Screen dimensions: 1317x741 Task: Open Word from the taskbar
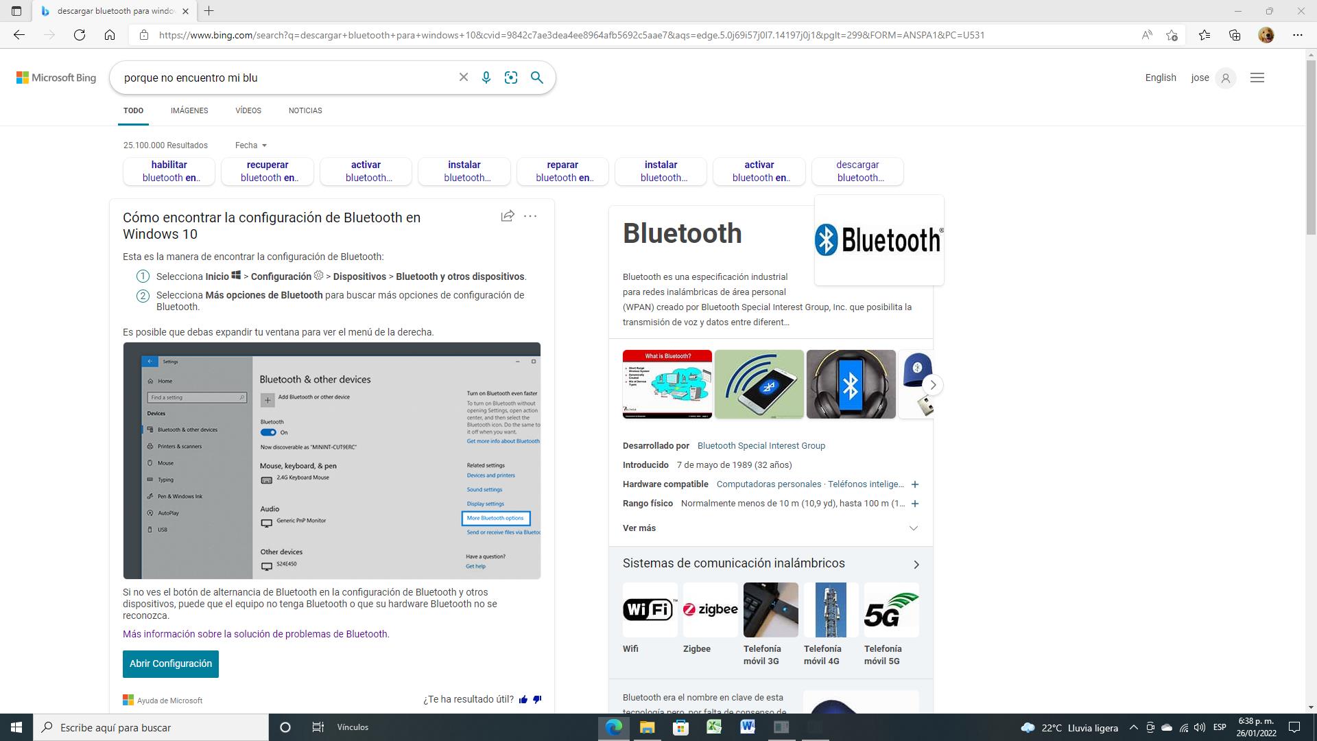click(x=748, y=727)
